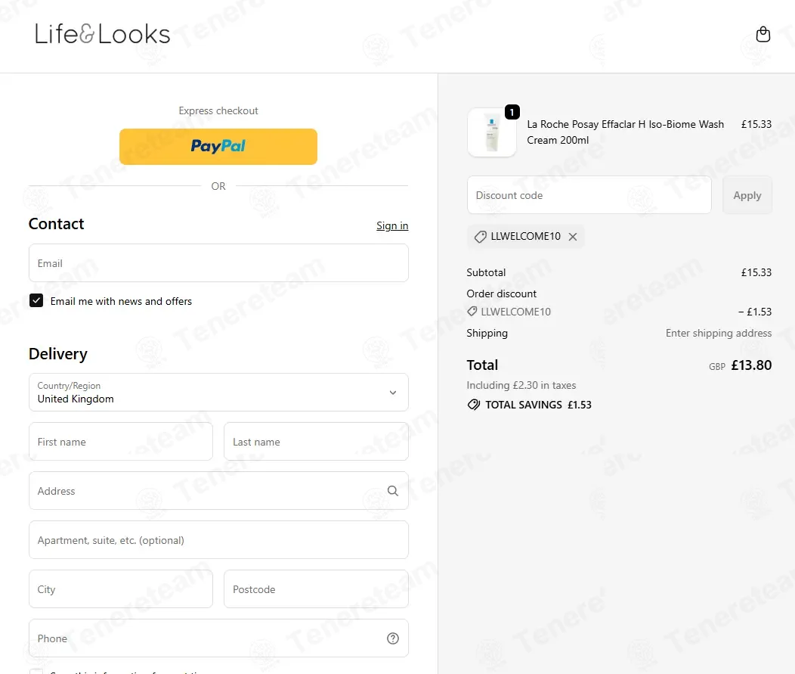Click the Email contact field
This screenshot has height=674, width=795.
pyautogui.click(x=218, y=263)
